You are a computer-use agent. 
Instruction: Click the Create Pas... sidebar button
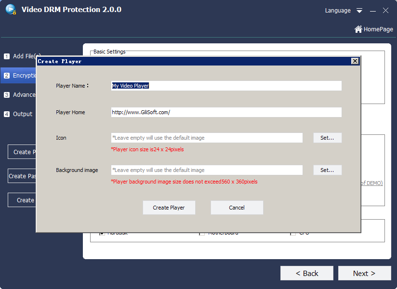coord(22,176)
